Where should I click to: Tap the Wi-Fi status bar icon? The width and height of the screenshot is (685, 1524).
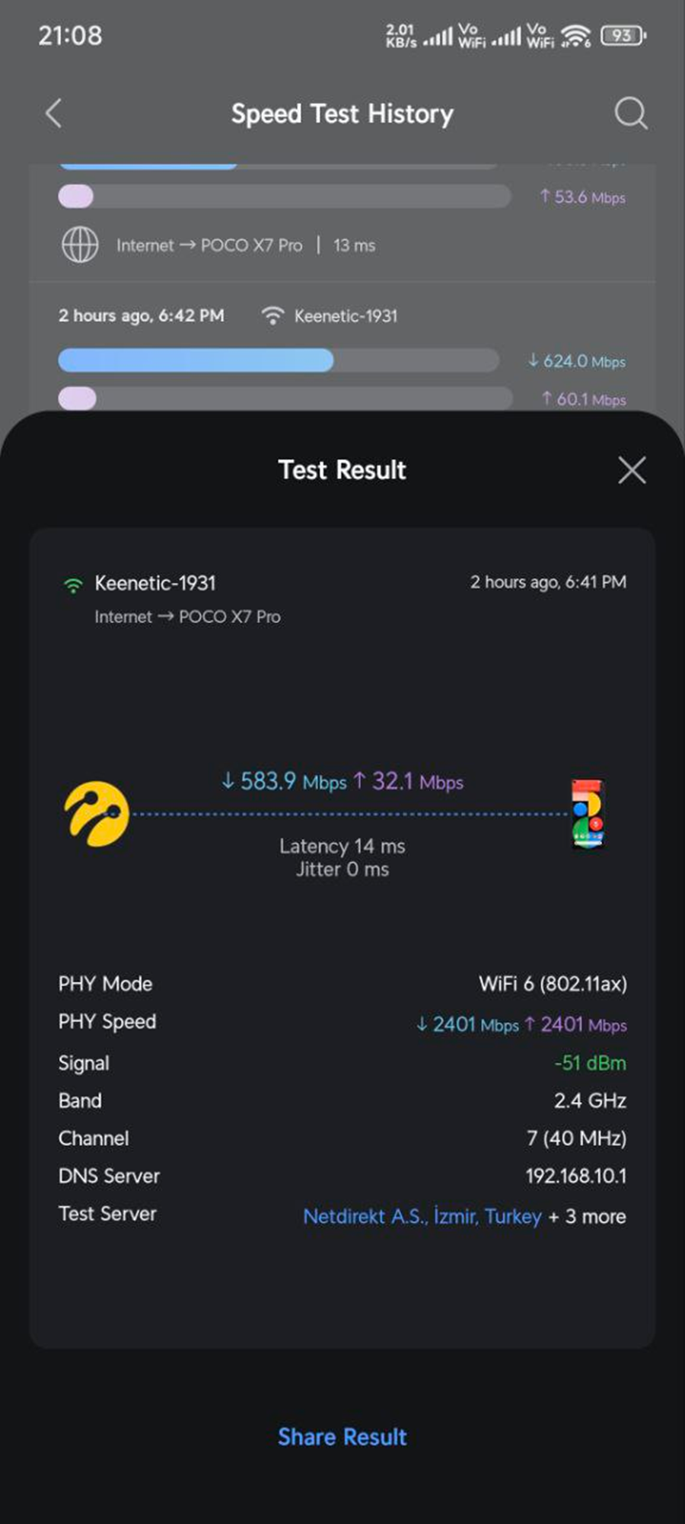576,35
